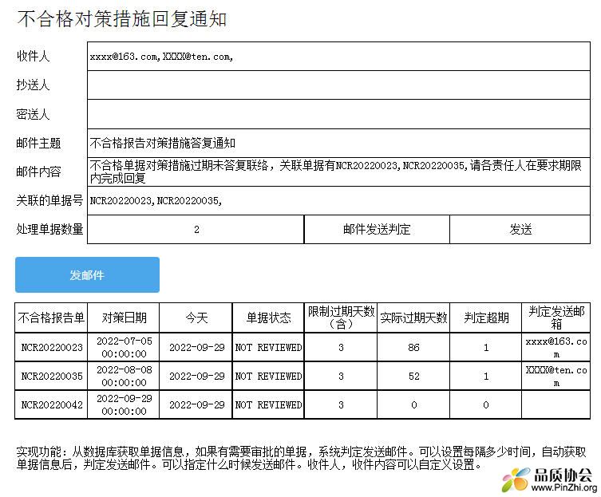Image resolution: width=601 pixels, height=497 pixels.
Task: Click the 邮件内容 label
Action: tap(38, 172)
